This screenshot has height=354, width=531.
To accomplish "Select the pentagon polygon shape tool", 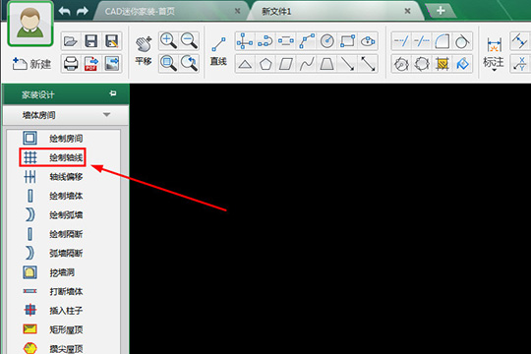I will pos(265,64).
